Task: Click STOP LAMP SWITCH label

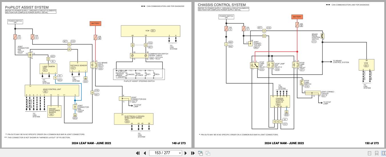Action: [308, 82]
